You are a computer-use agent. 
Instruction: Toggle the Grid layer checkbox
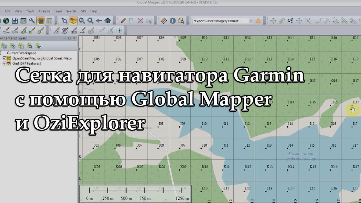pyautogui.click(x=4, y=63)
